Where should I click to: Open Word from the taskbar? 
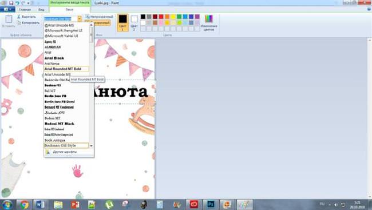coord(40,204)
